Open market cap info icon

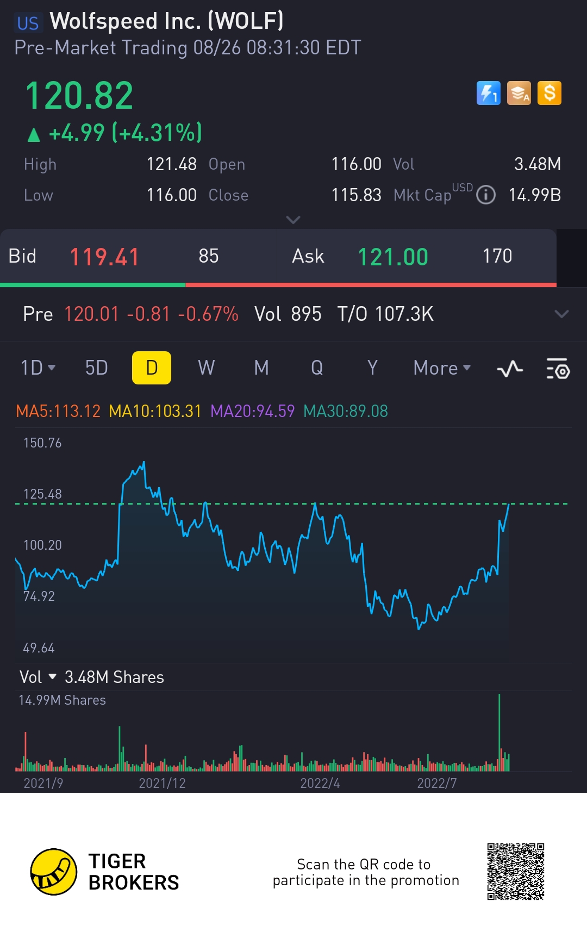485,195
